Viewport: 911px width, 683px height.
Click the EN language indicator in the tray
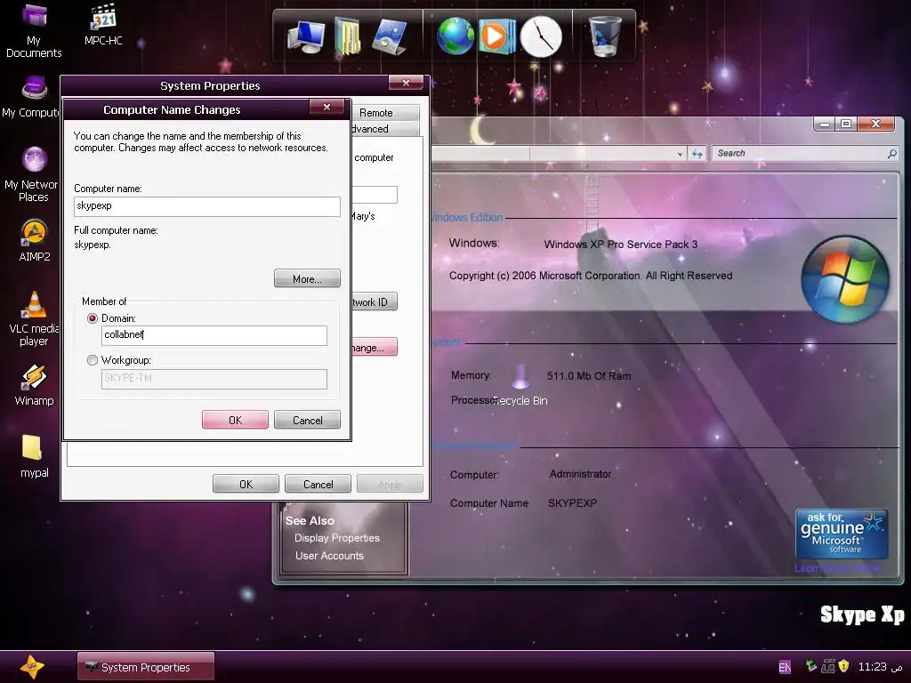(785, 667)
